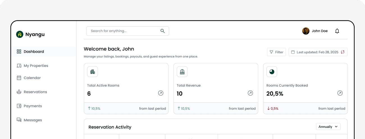Go to Dashboard in sidebar
Viewport: 365px width, 139px height.
coord(34,52)
